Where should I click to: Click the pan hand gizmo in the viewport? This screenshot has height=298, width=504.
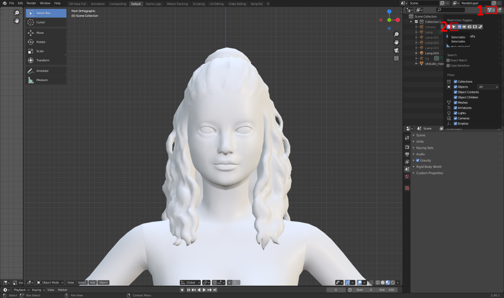tap(396, 42)
